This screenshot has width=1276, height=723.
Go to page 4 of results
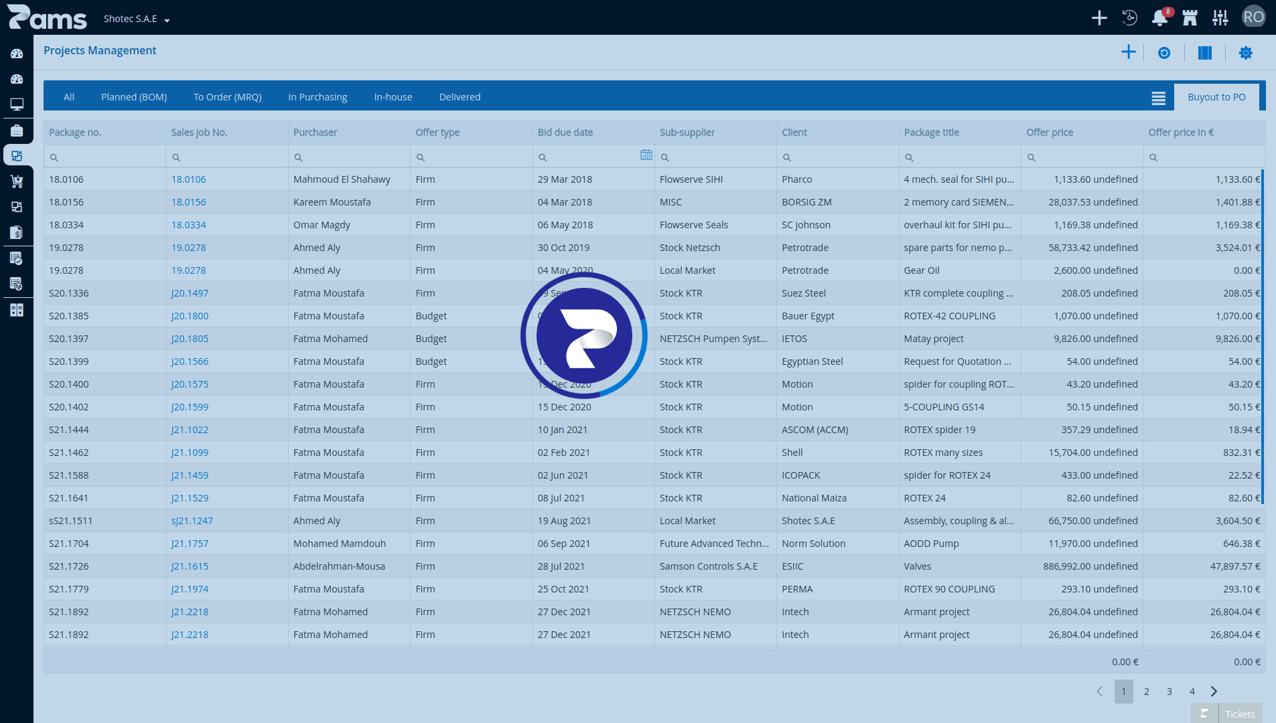[1192, 692]
